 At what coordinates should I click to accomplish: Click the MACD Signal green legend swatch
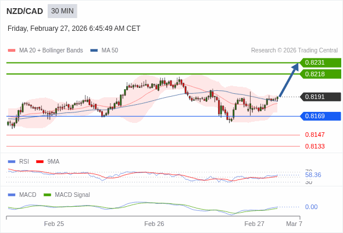pyautogui.click(x=47, y=195)
